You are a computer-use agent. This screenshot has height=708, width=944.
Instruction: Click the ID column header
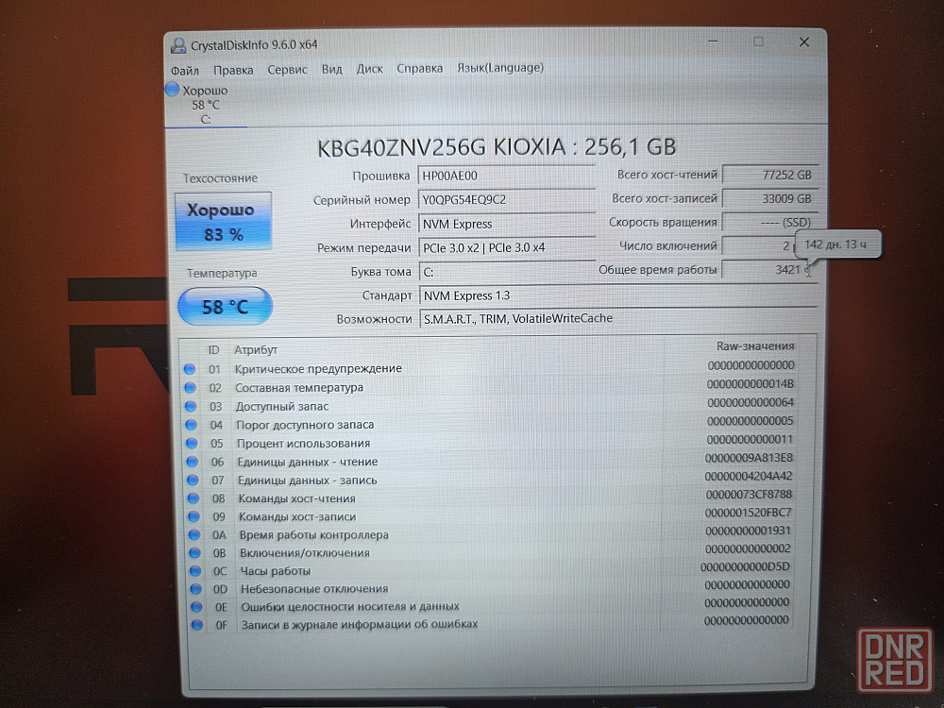click(x=213, y=350)
